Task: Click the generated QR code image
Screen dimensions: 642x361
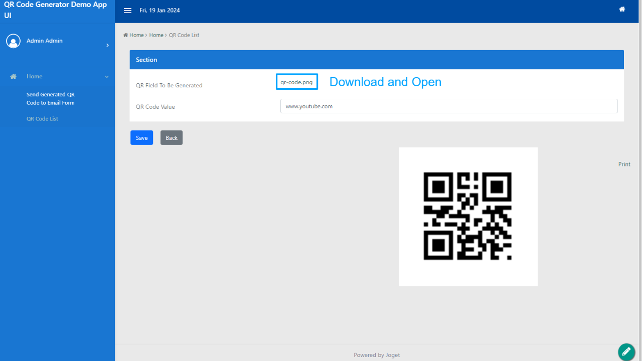Action: (x=467, y=217)
